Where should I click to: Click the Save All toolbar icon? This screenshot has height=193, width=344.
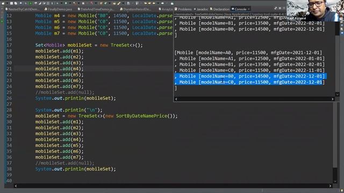click(16, 3)
